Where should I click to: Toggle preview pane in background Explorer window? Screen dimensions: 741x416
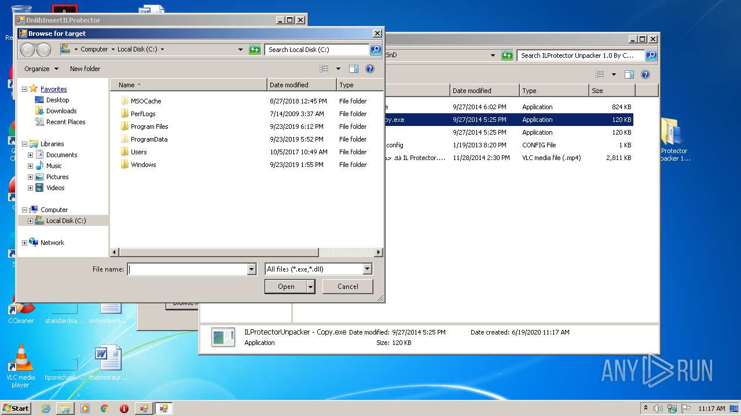coord(629,75)
